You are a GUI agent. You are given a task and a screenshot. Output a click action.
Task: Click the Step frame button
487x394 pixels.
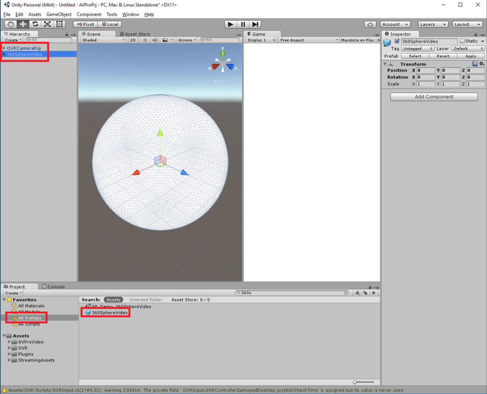coord(255,24)
